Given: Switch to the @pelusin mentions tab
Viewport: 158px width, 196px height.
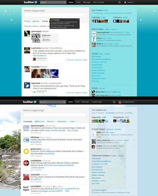Looking at the screenshot, I should [36, 21].
